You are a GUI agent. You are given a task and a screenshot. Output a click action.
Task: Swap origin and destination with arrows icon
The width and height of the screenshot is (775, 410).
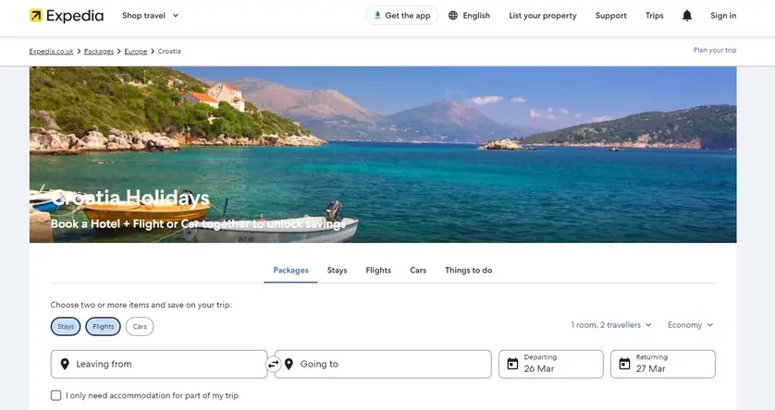pos(273,364)
